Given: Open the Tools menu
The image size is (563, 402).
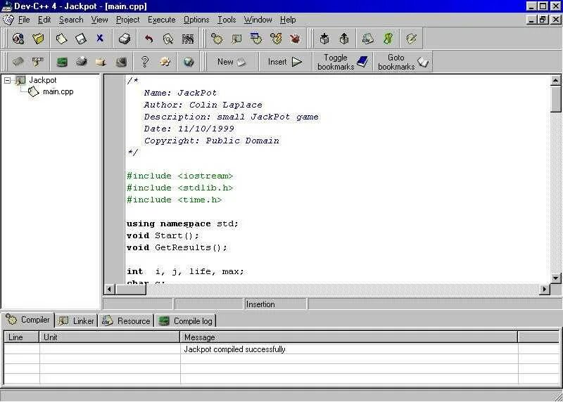Looking at the screenshot, I should tap(227, 20).
